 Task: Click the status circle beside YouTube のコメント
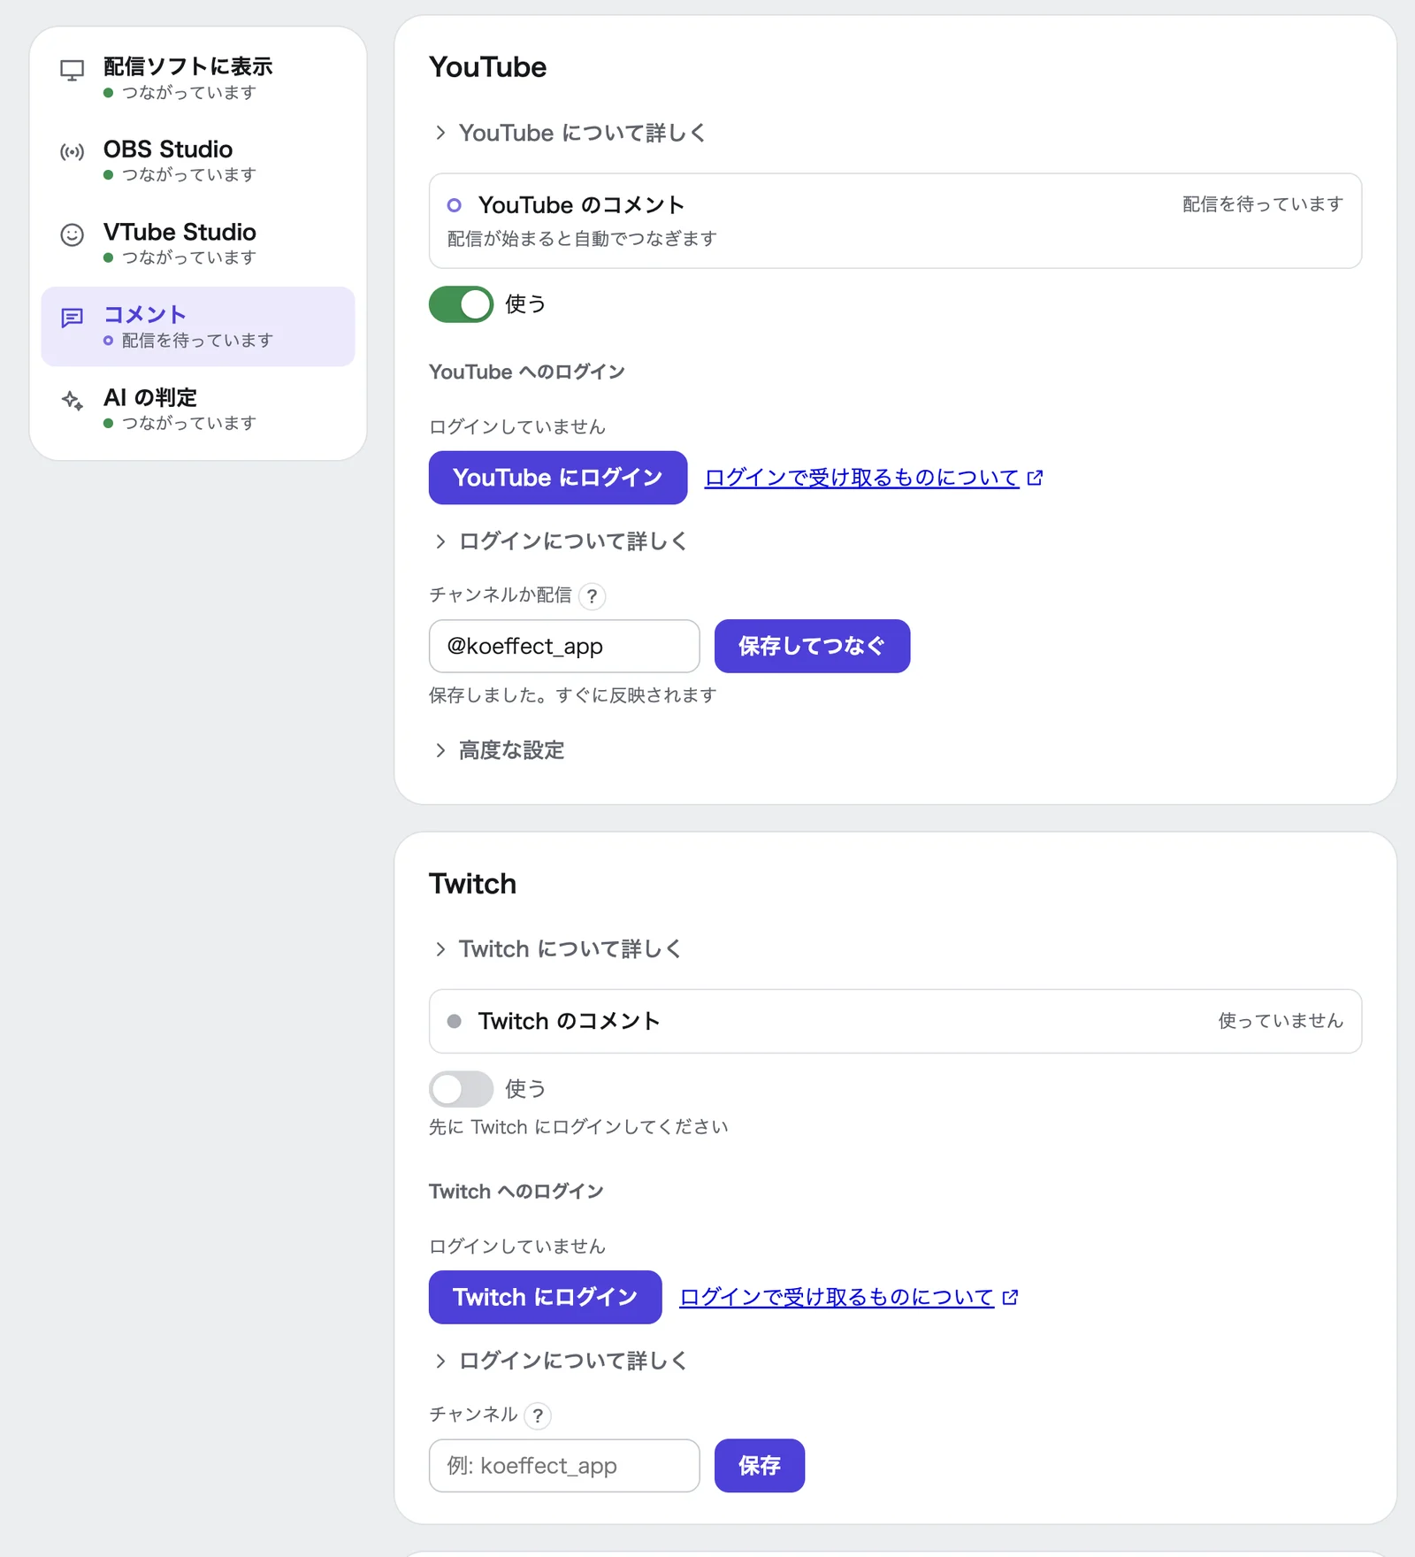tap(454, 205)
